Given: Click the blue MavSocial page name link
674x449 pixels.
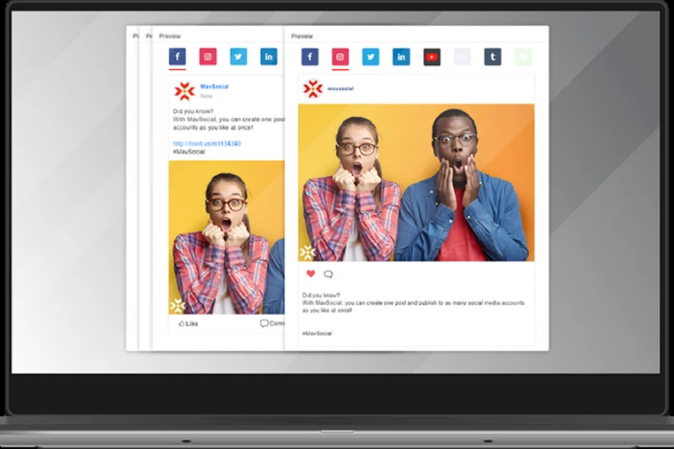Looking at the screenshot, I should 214,87.
